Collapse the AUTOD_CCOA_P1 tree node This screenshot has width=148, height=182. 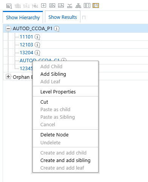pyautogui.click(x=8, y=29)
